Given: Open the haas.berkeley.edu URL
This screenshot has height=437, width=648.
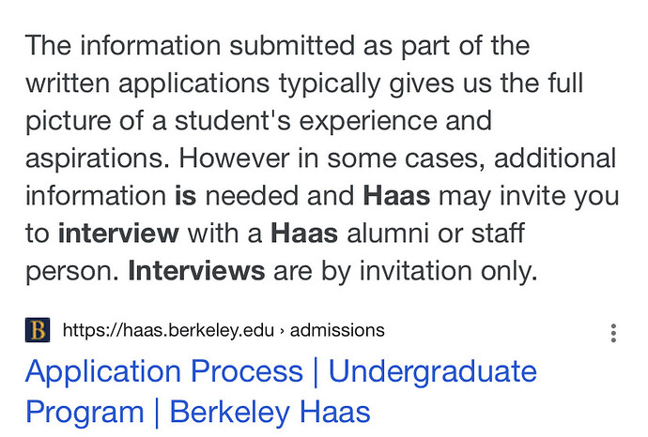Looking at the screenshot, I should [168, 330].
